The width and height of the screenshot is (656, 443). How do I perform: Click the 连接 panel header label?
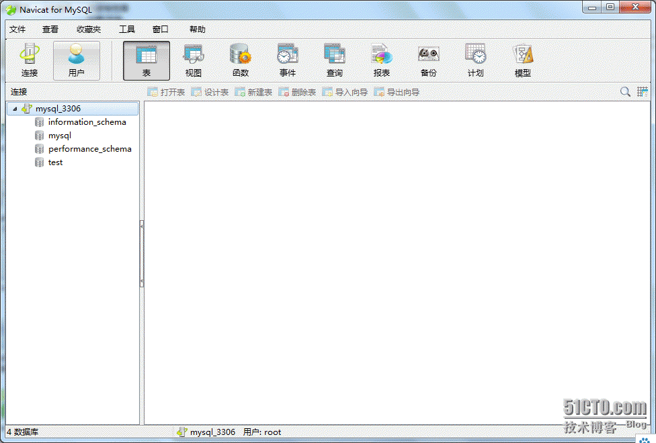19,92
